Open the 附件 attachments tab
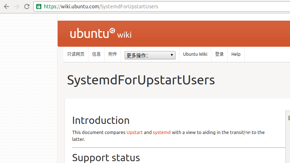 click(113, 54)
